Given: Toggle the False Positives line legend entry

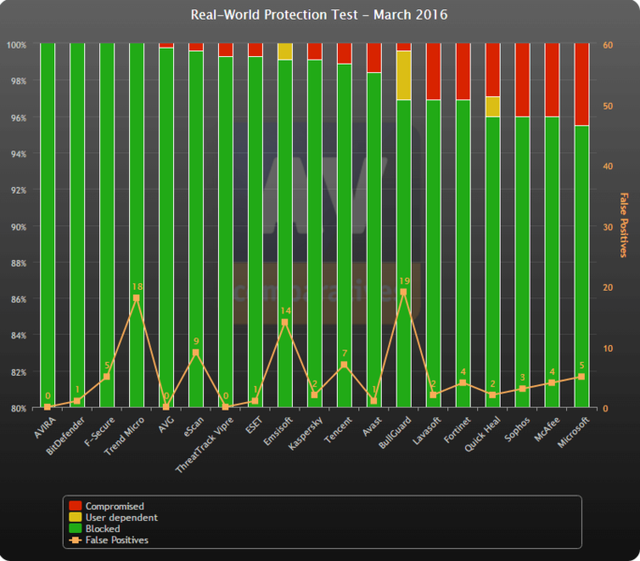Looking at the screenshot, I should pyautogui.click(x=117, y=539).
